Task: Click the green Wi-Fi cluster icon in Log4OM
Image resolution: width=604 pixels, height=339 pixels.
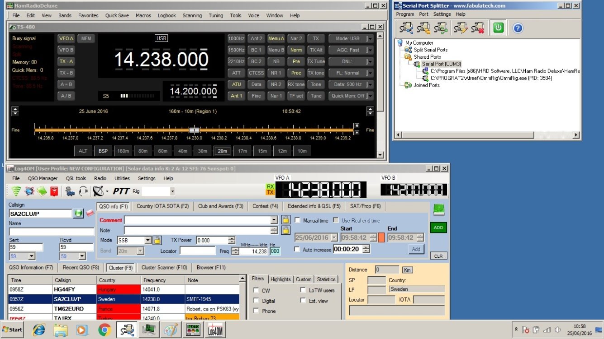Action: click(17, 191)
